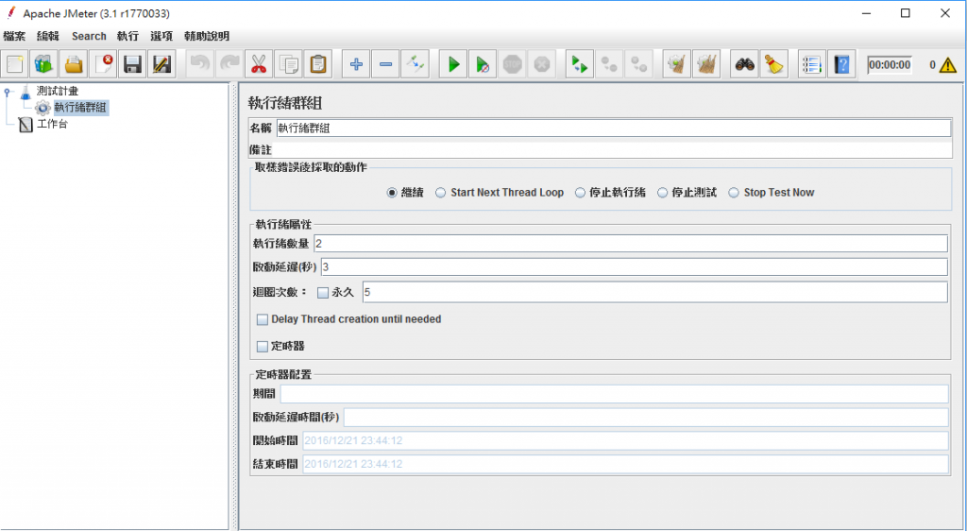Open the Templates icon

tap(43, 64)
